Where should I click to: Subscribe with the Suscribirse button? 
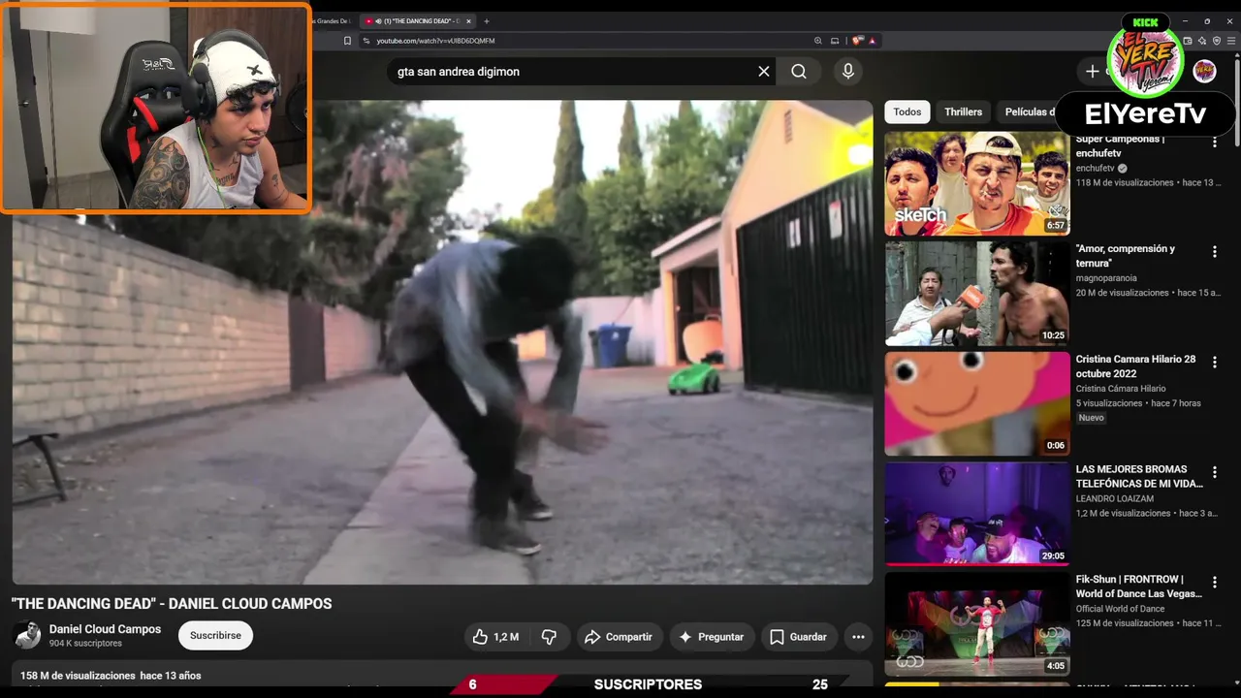(215, 636)
